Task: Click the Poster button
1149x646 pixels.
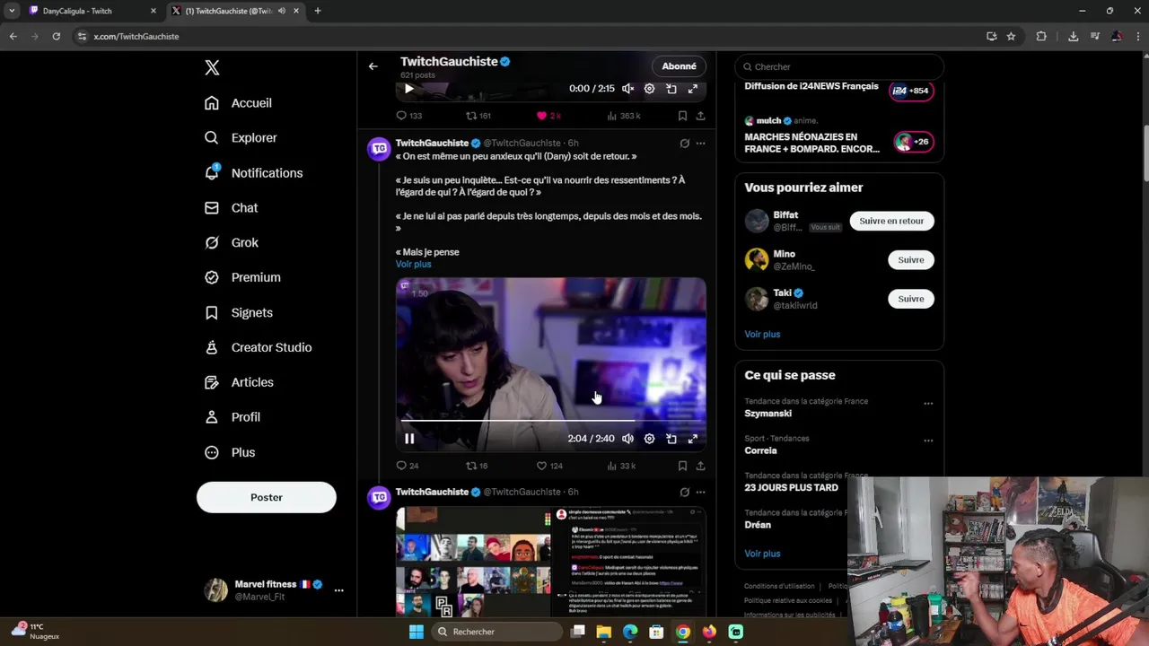Action: (x=267, y=497)
